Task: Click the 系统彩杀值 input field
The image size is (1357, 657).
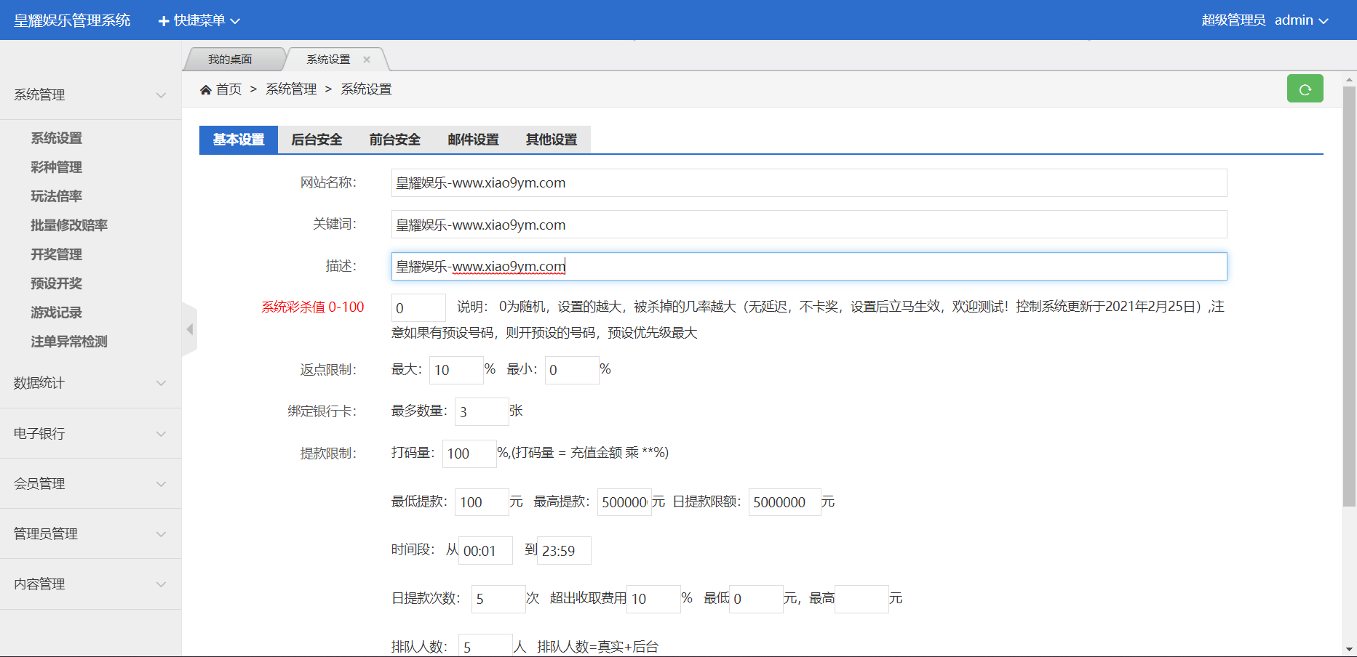Action: click(418, 308)
